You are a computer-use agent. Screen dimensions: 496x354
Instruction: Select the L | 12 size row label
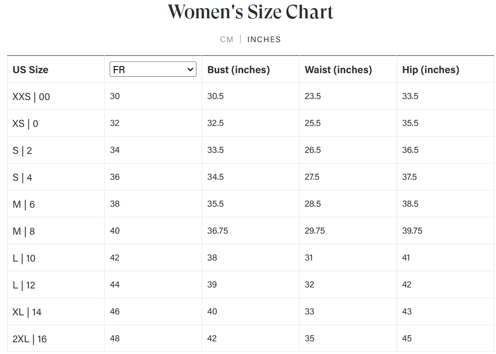[24, 285]
